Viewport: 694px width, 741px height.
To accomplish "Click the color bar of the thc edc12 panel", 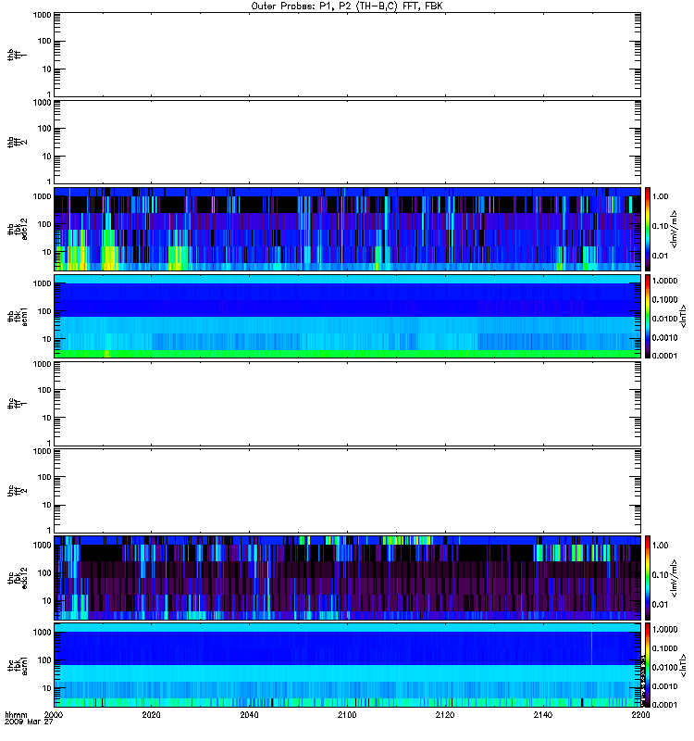I will 648,578.
